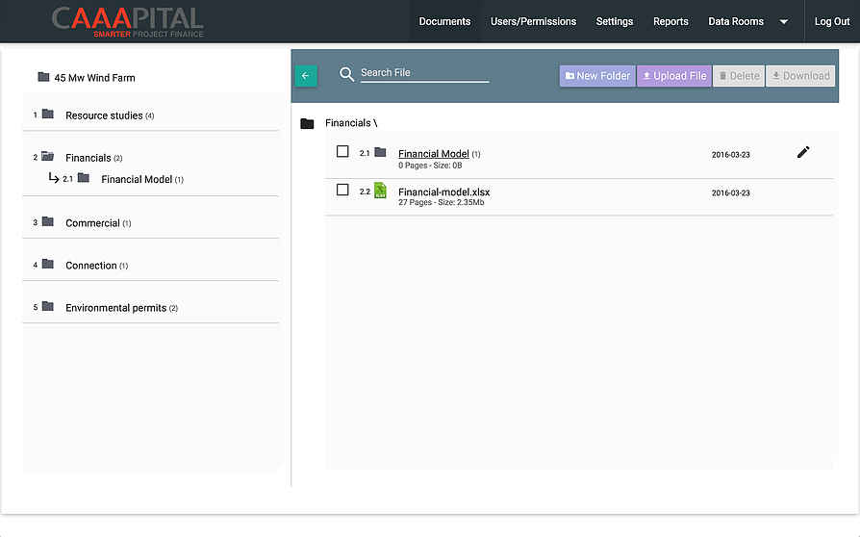
Task: Click the open Financials folder icon in sidebar
Action: [48, 156]
